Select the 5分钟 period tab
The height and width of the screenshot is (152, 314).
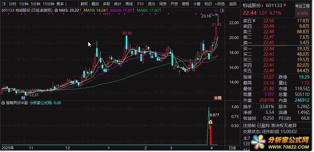click(x=36, y=4)
